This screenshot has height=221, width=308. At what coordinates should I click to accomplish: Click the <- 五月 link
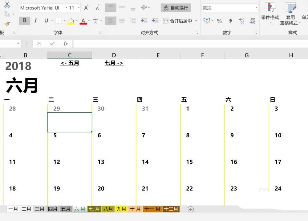69,63
